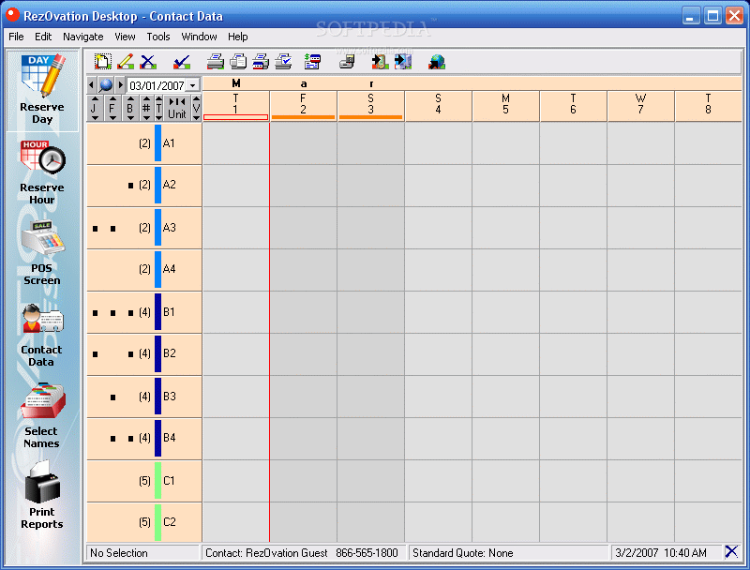Viewport: 750px width, 570px height.
Task: Click the color printer toolbar icon
Action: [261, 62]
